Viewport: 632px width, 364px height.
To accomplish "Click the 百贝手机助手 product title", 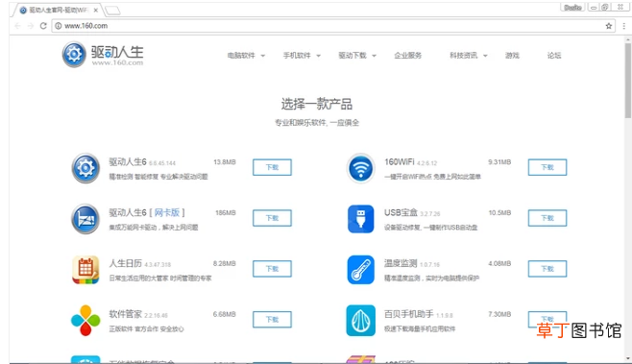I will tap(409, 314).
